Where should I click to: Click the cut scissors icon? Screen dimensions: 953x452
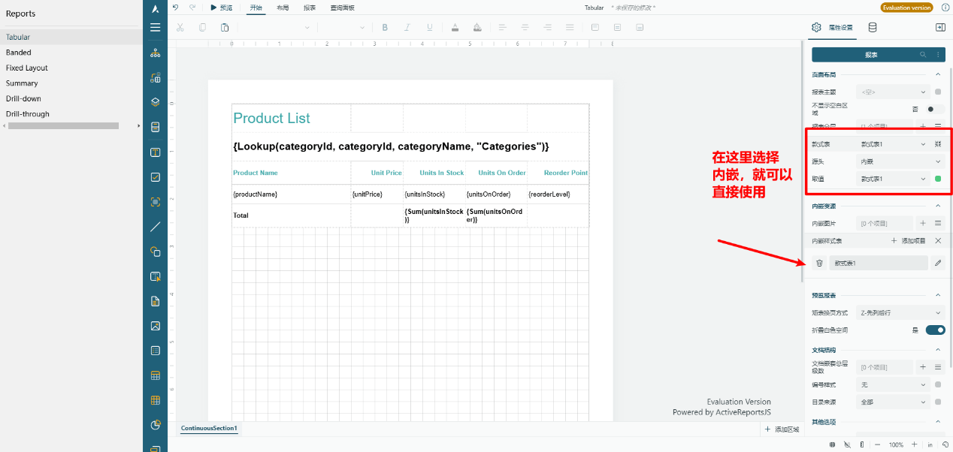[x=180, y=28]
